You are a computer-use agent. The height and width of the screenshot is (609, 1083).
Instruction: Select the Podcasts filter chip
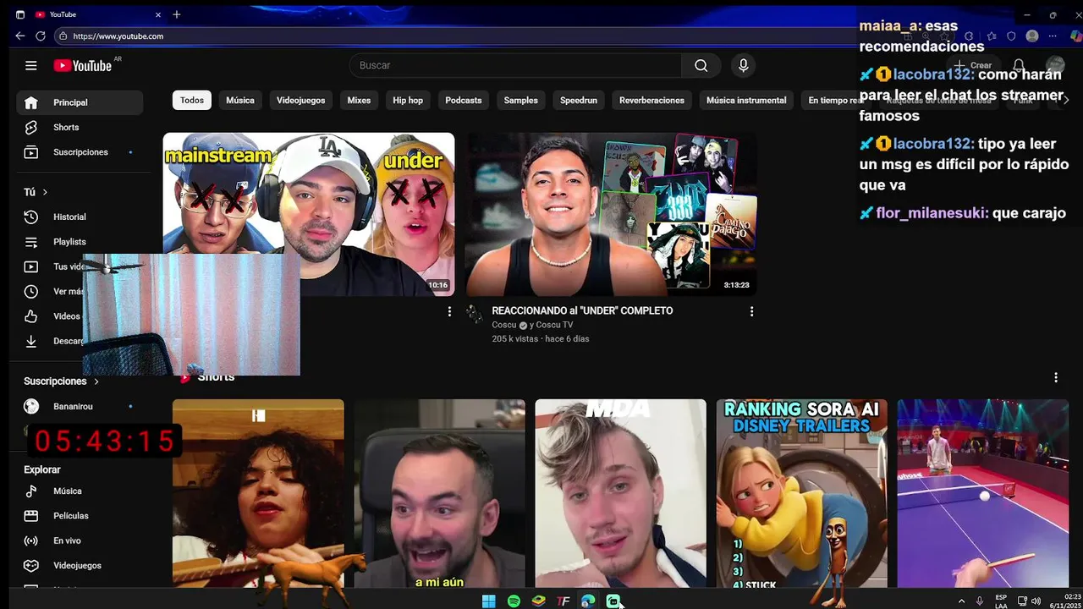[x=464, y=100]
